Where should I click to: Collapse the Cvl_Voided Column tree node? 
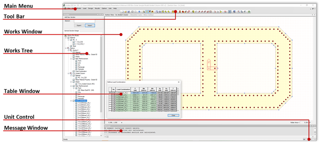tap(68, 73)
